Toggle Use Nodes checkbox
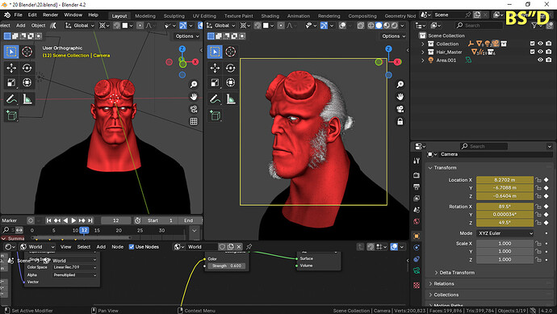Image resolution: width=557 pixels, height=314 pixels. 132,247
